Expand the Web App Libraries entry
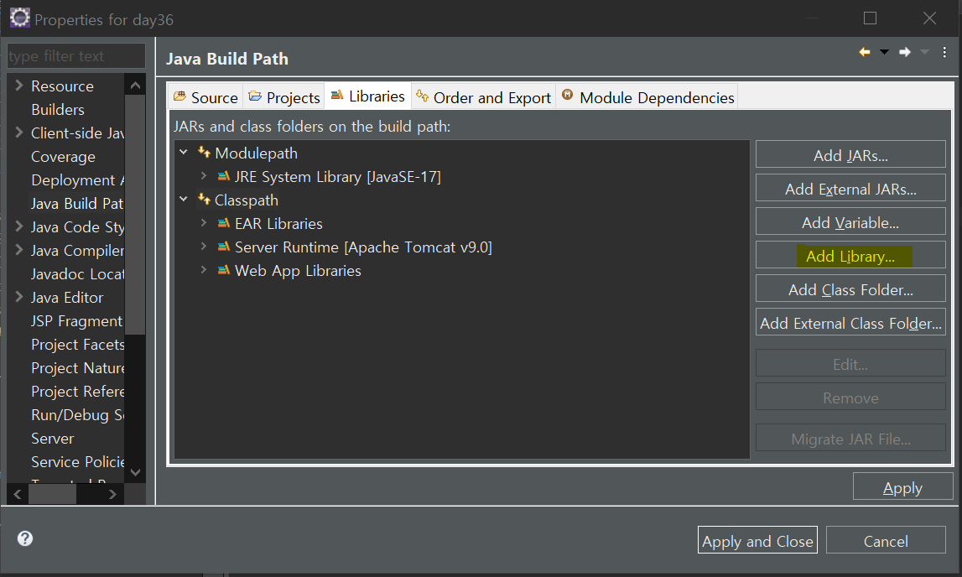 (204, 270)
